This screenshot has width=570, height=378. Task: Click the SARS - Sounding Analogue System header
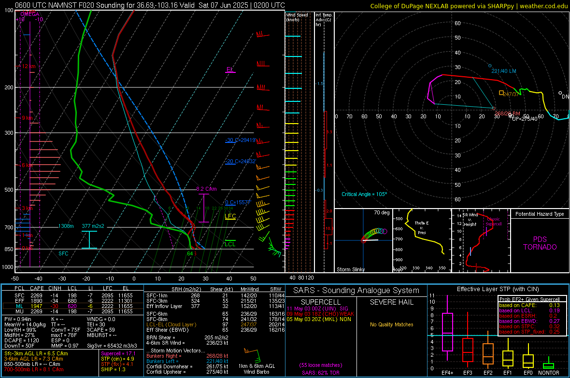(356, 291)
